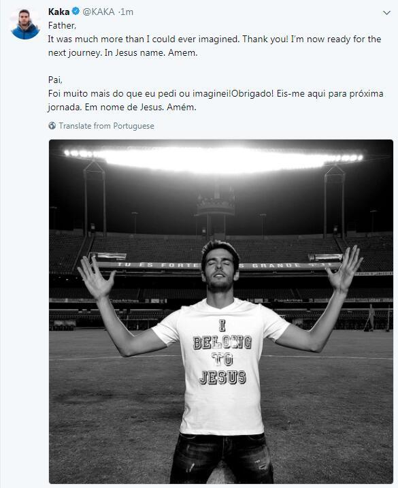Click the "TU ES FORTE" stadium banner

coord(159,265)
